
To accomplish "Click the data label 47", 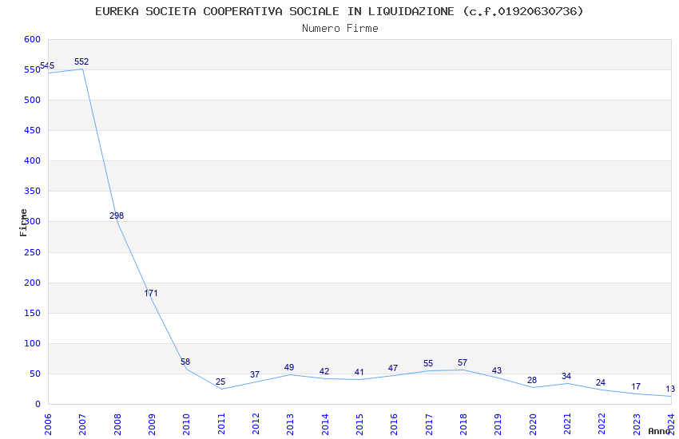I will pos(393,368).
